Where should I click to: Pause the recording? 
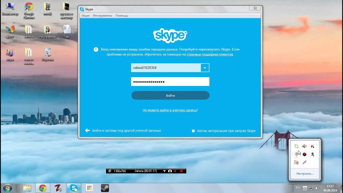pyautogui.click(x=176, y=171)
